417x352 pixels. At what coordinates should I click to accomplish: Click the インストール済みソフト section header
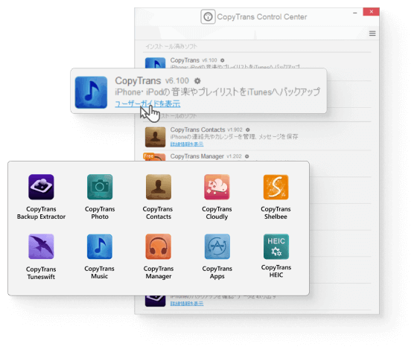(171, 47)
